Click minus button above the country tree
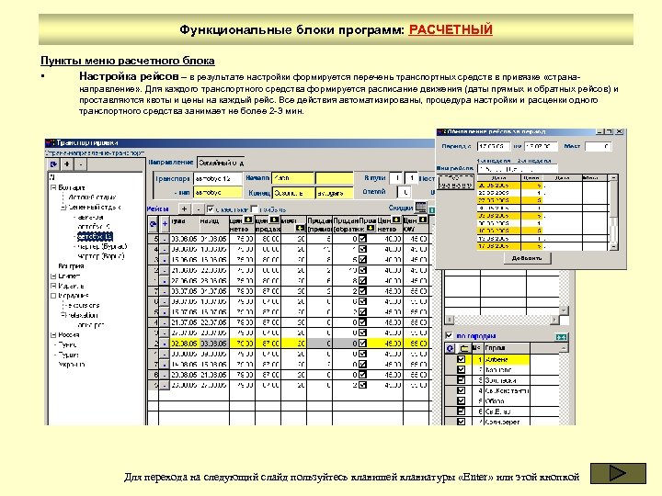 (81, 164)
